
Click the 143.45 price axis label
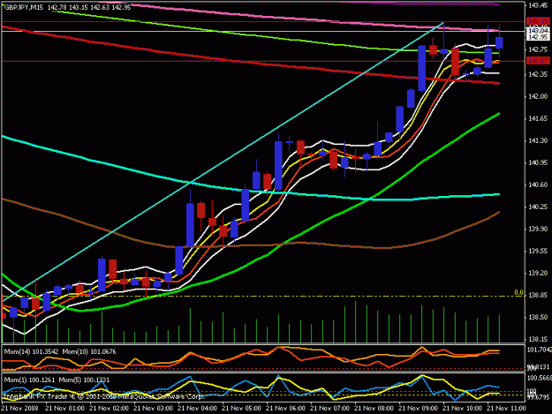538,5
